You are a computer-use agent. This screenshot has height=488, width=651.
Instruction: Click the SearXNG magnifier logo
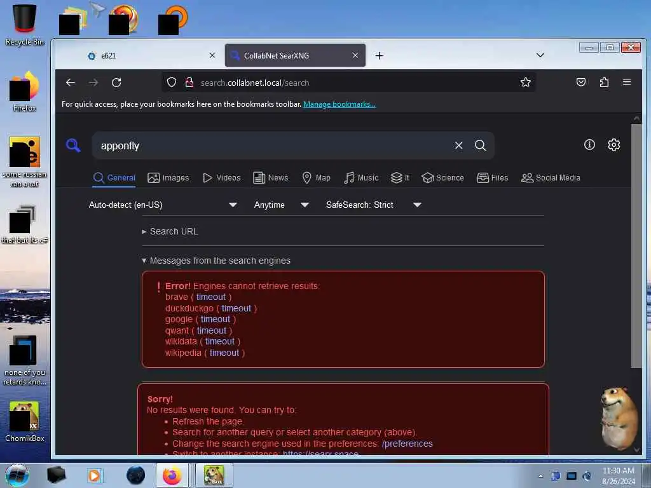(73, 146)
